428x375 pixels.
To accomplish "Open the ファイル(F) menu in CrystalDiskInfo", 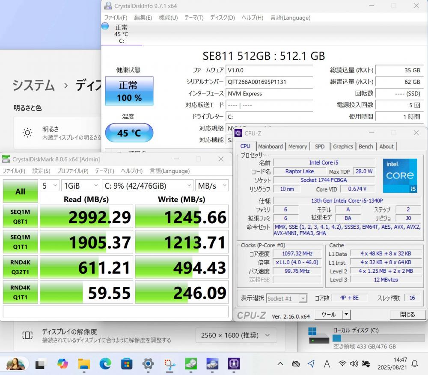I will click(x=116, y=18).
